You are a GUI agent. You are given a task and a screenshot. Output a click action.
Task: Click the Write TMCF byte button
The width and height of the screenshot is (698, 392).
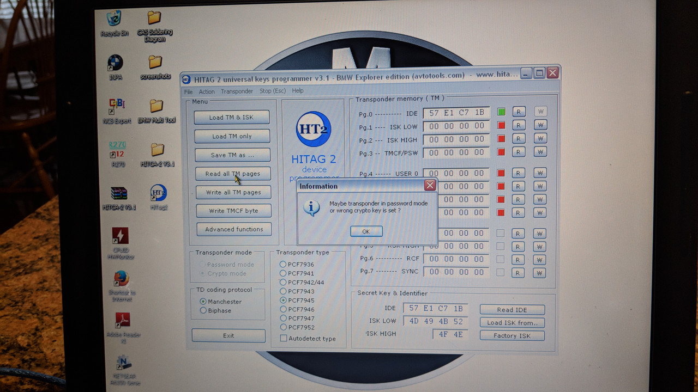233,211
